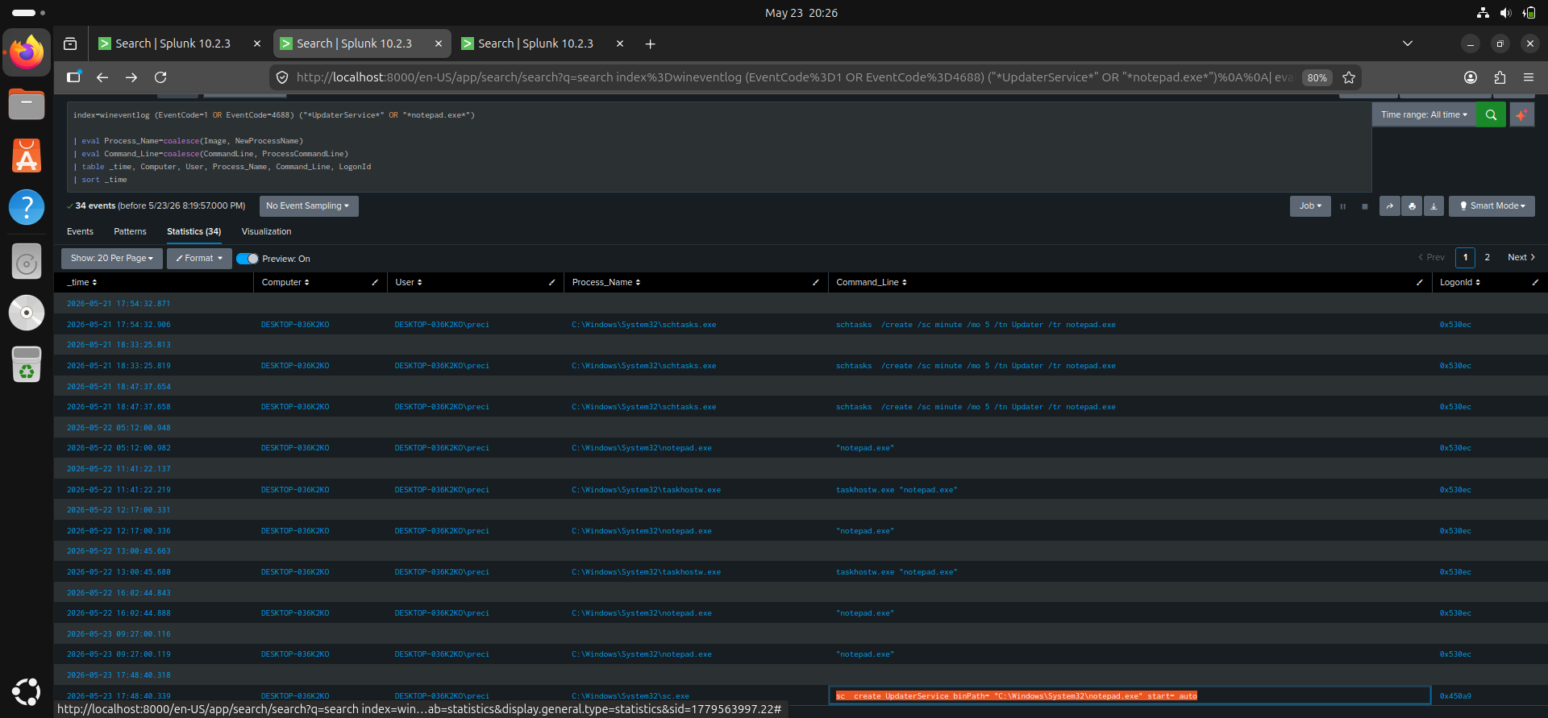Edit the User column with its pencil icon
1548x718 pixels.
click(x=551, y=283)
